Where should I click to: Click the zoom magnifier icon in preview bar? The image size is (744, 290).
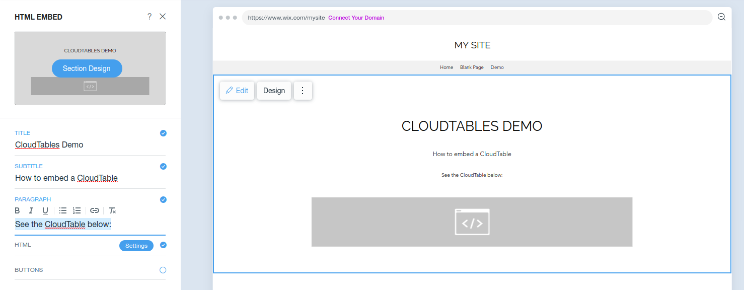coord(721,17)
